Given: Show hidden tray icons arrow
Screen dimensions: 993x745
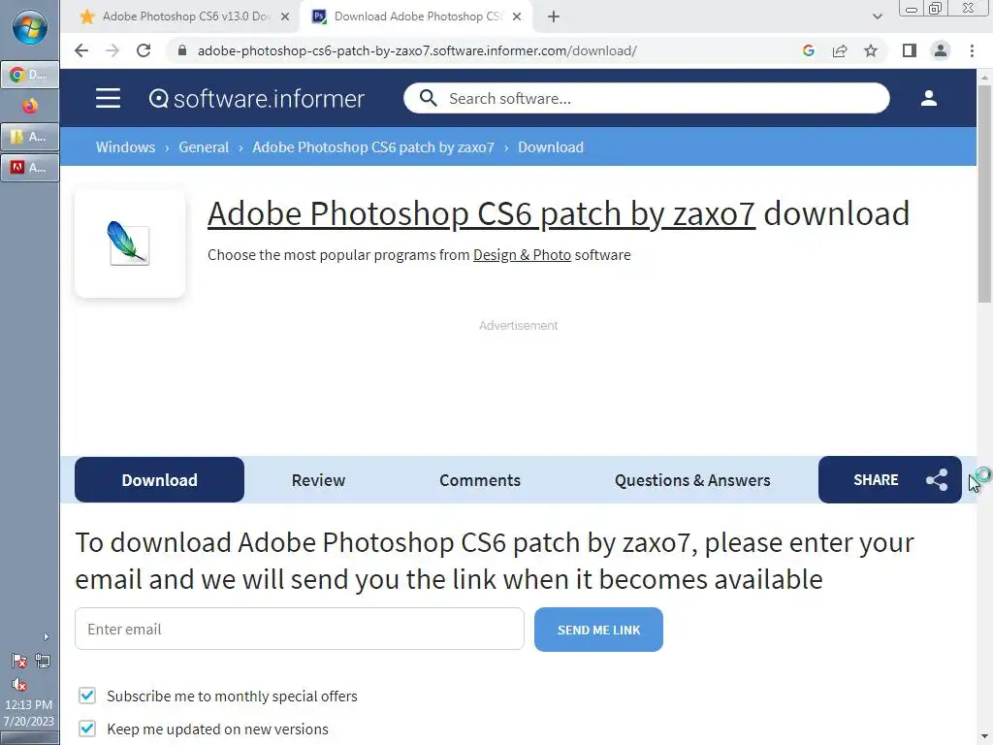Looking at the screenshot, I should (x=47, y=636).
